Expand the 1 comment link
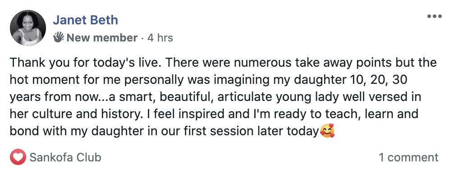Screen dimensions: 449x174 pyautogui.click(x=408, y=157)
